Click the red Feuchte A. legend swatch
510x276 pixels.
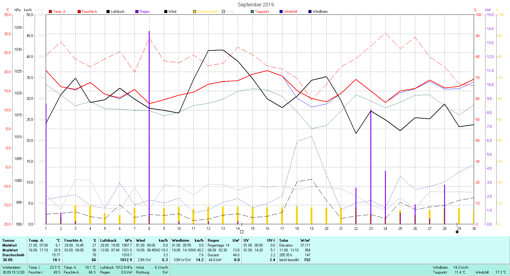tap(79, 12)
